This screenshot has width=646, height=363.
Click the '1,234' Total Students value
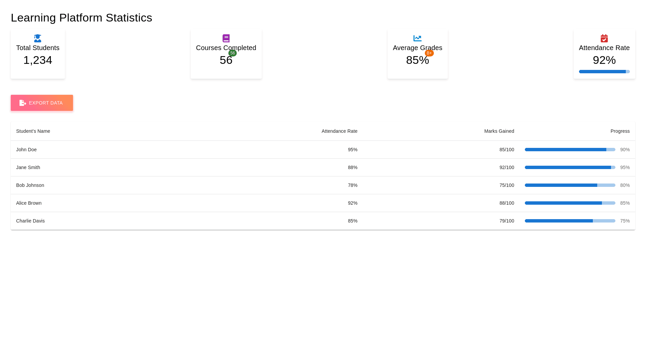click(38, 60)
